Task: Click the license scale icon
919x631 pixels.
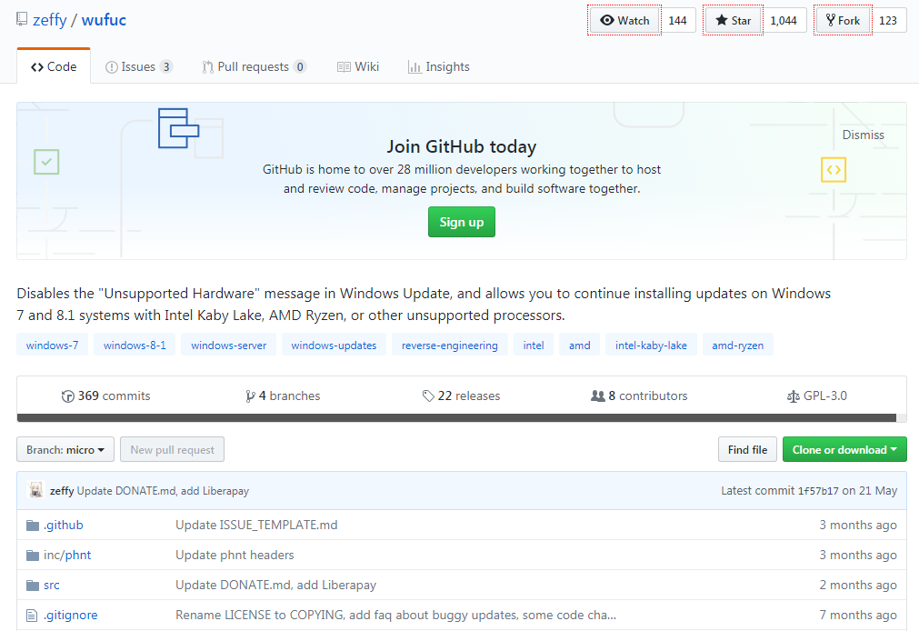Action: pos(793,396)
